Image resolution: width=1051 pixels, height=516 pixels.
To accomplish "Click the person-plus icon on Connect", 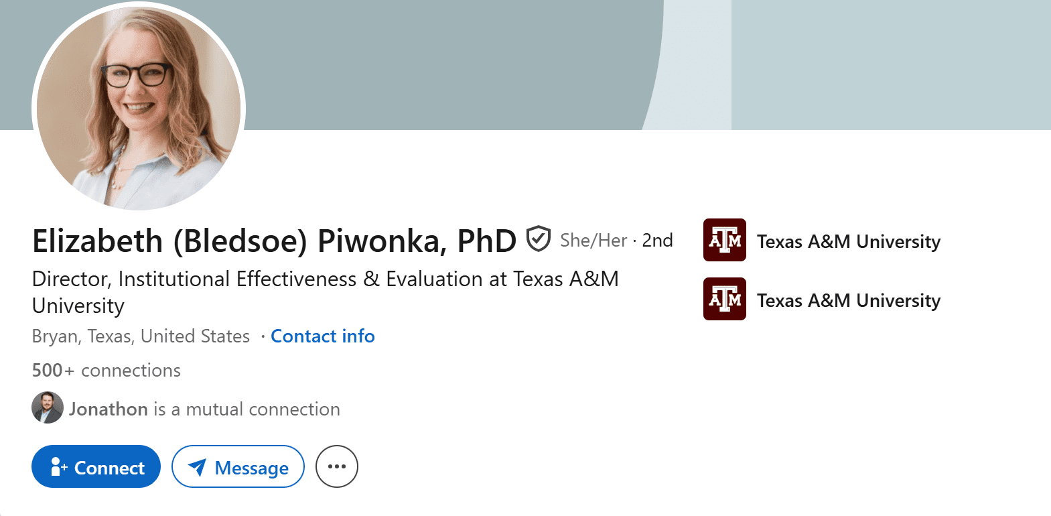I will [59, 467].
